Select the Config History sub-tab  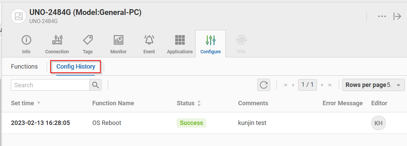point(76,67)
